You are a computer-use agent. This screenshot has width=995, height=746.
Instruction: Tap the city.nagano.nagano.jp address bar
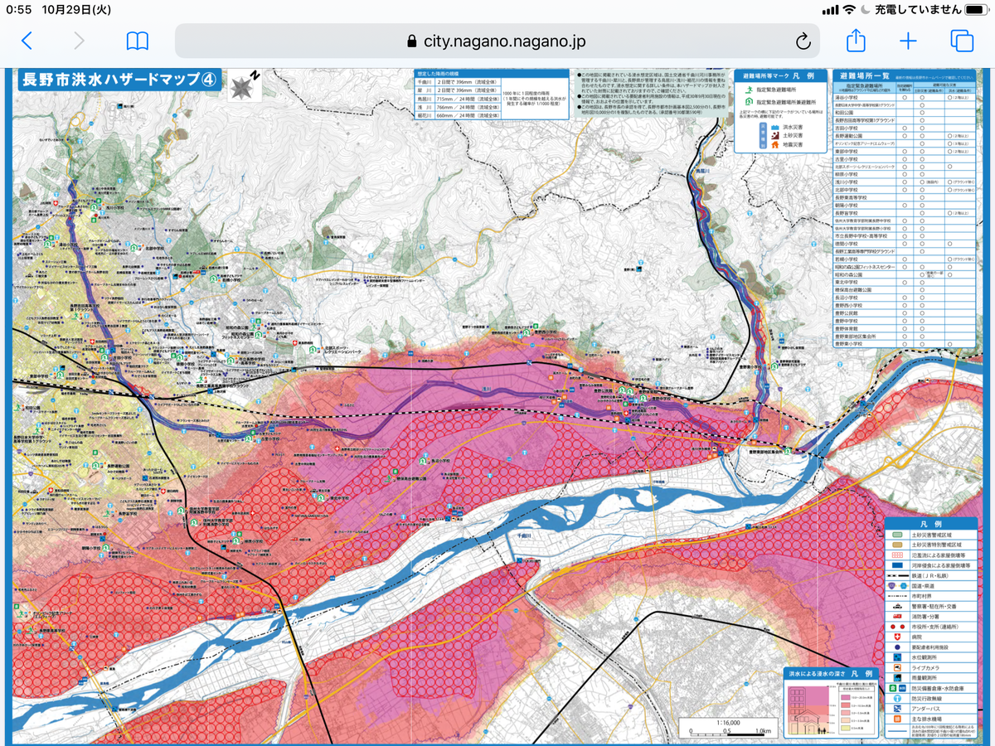coord(498,41)
